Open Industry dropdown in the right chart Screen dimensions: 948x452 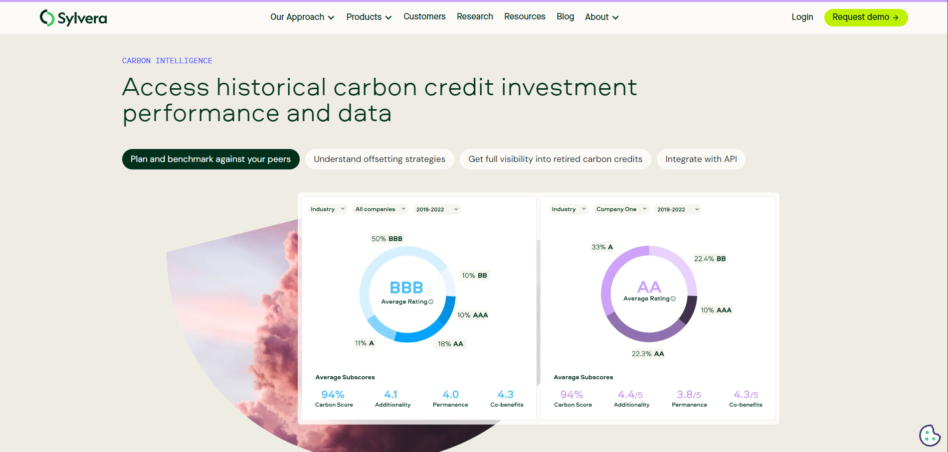point(569,209)
